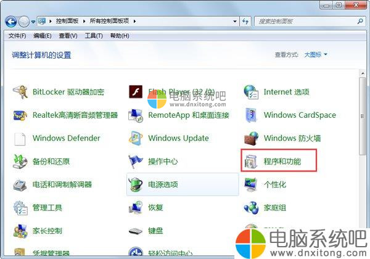Viewport: 370px width, 259px height.
Task: Click the Windows Update icon
Action: 136,138
